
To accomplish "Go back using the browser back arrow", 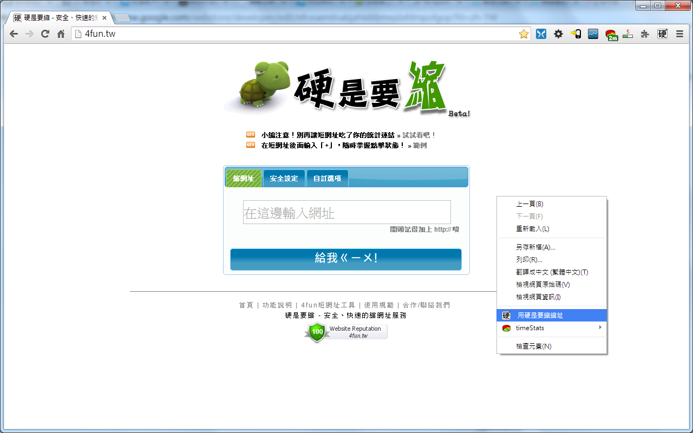I will (x=14, y=34).
